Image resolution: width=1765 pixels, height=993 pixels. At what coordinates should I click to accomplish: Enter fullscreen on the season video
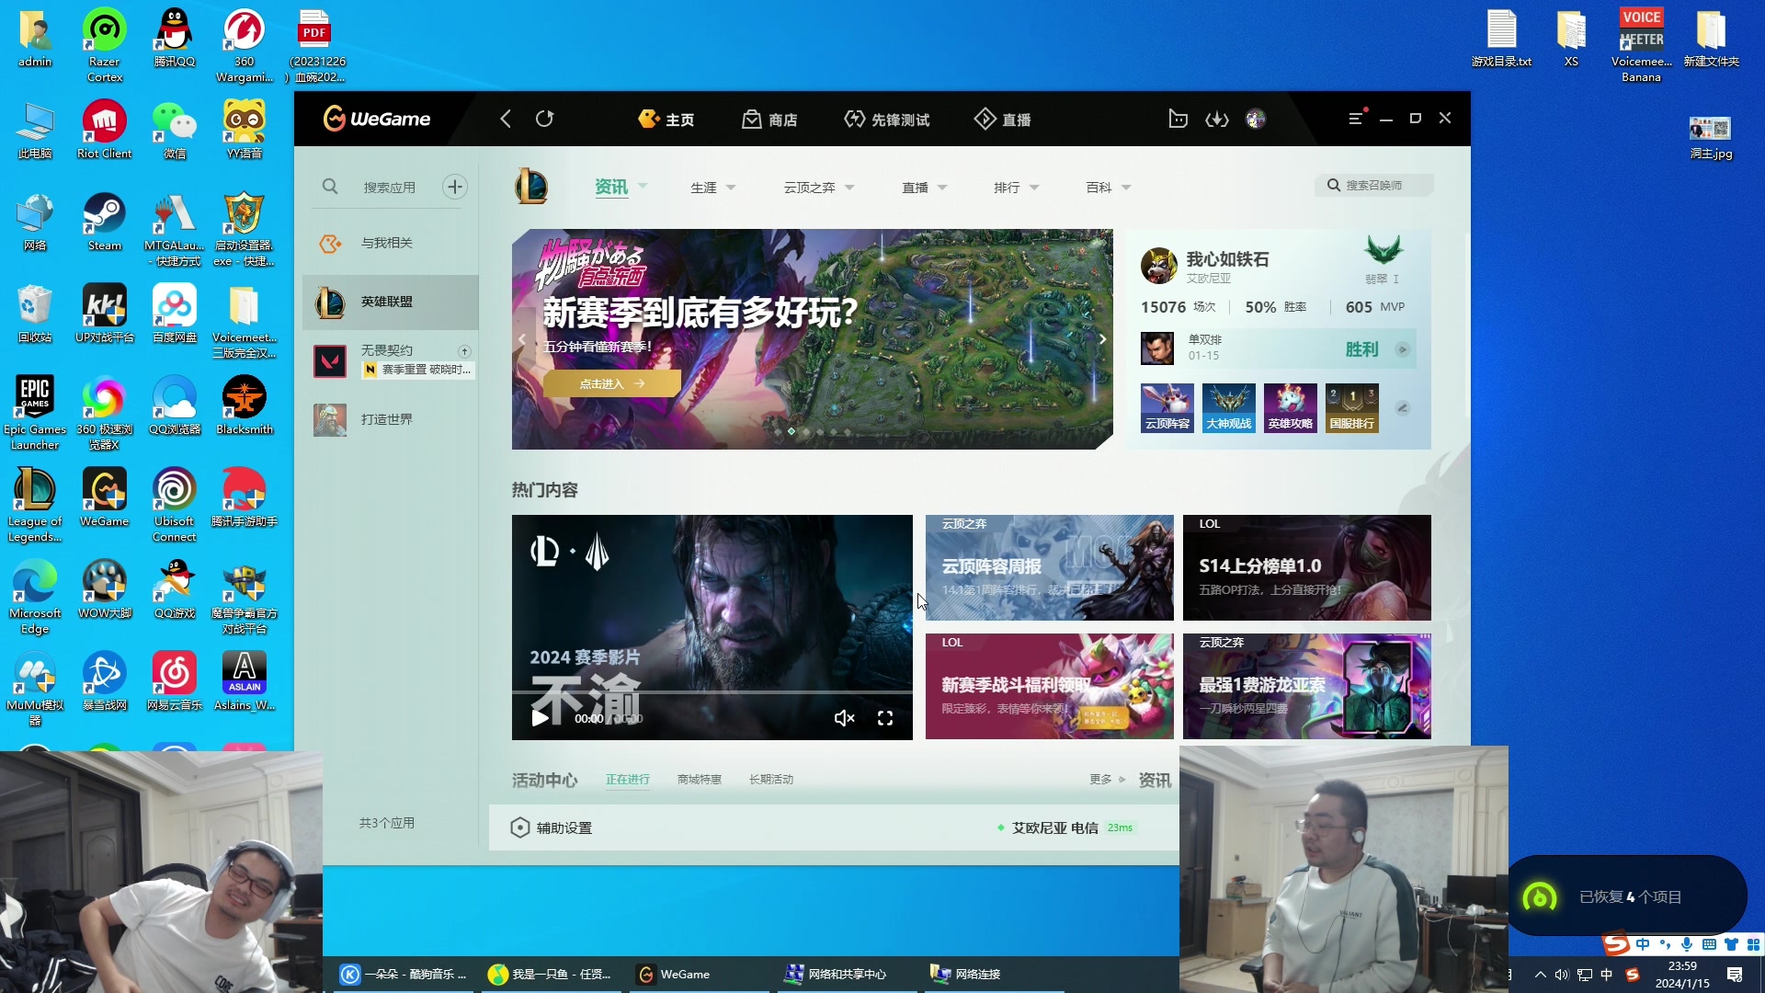(x=885, y=718)
